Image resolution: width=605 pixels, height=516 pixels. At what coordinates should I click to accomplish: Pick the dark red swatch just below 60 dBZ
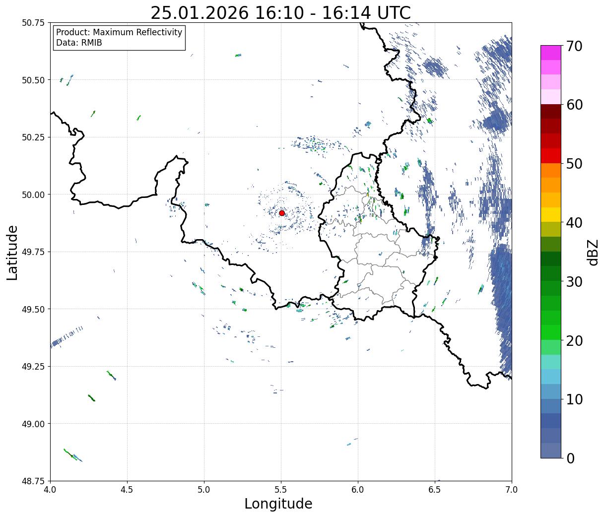[551, 111]
